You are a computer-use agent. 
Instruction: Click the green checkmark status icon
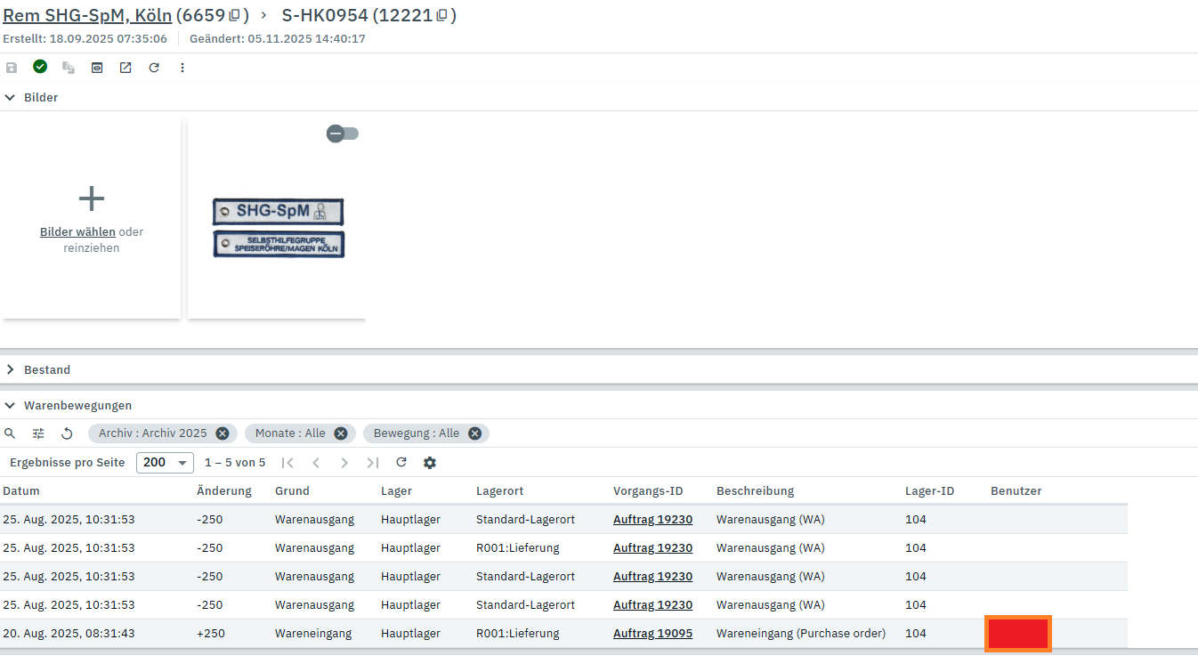pos(40,67)
